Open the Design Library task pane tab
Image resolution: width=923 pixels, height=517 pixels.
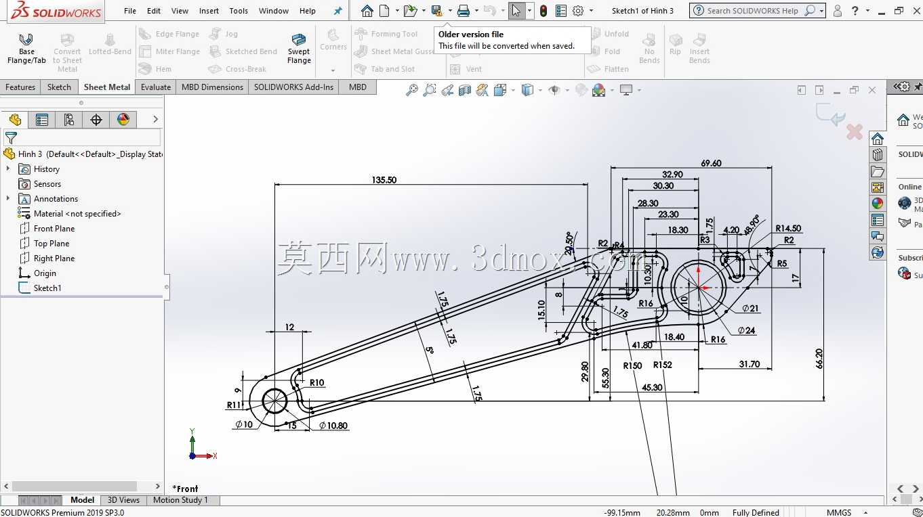(x=878, y=156)
